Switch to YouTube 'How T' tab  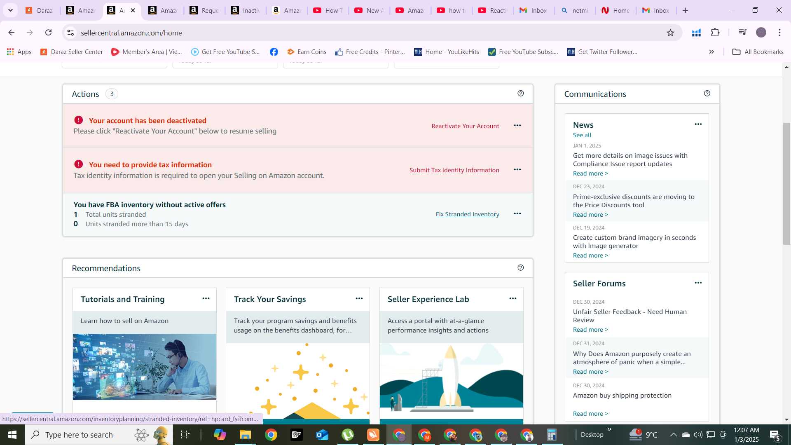pyautogui.click(x=328, y=10)
